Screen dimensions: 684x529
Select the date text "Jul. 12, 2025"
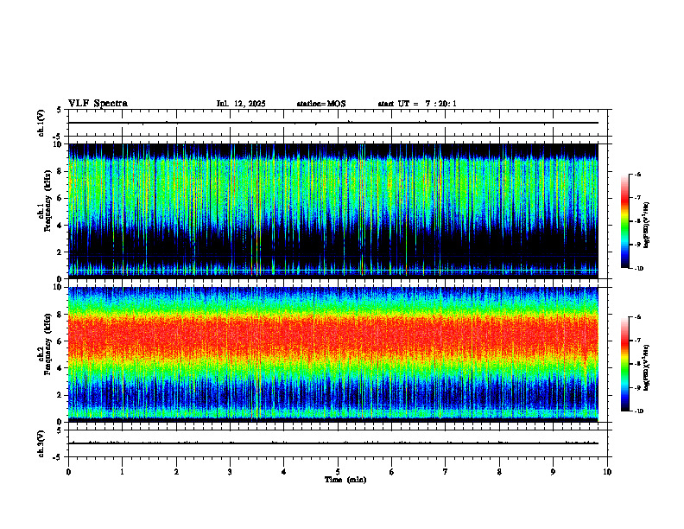(x=241, y=104)
